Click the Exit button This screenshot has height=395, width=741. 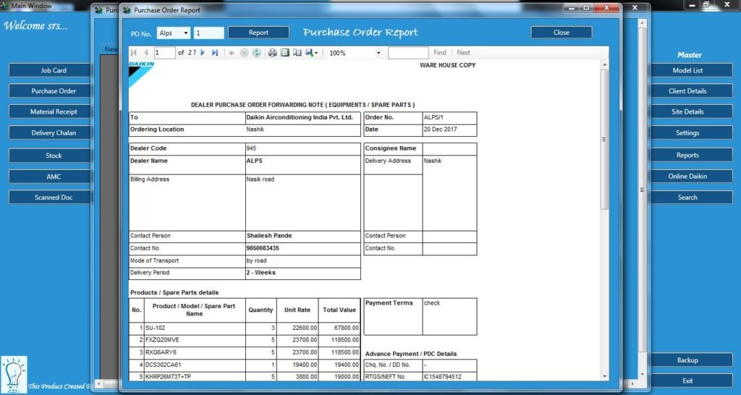point(691,381)
